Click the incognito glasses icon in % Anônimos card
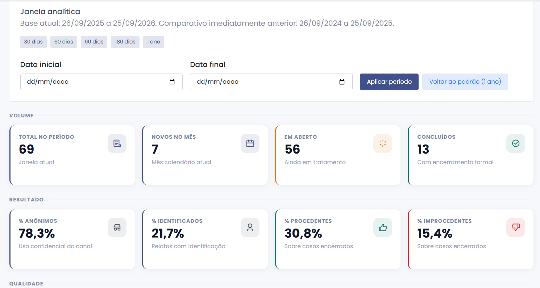The height and width of the screenshot is (288, 540). pos(117,228)
